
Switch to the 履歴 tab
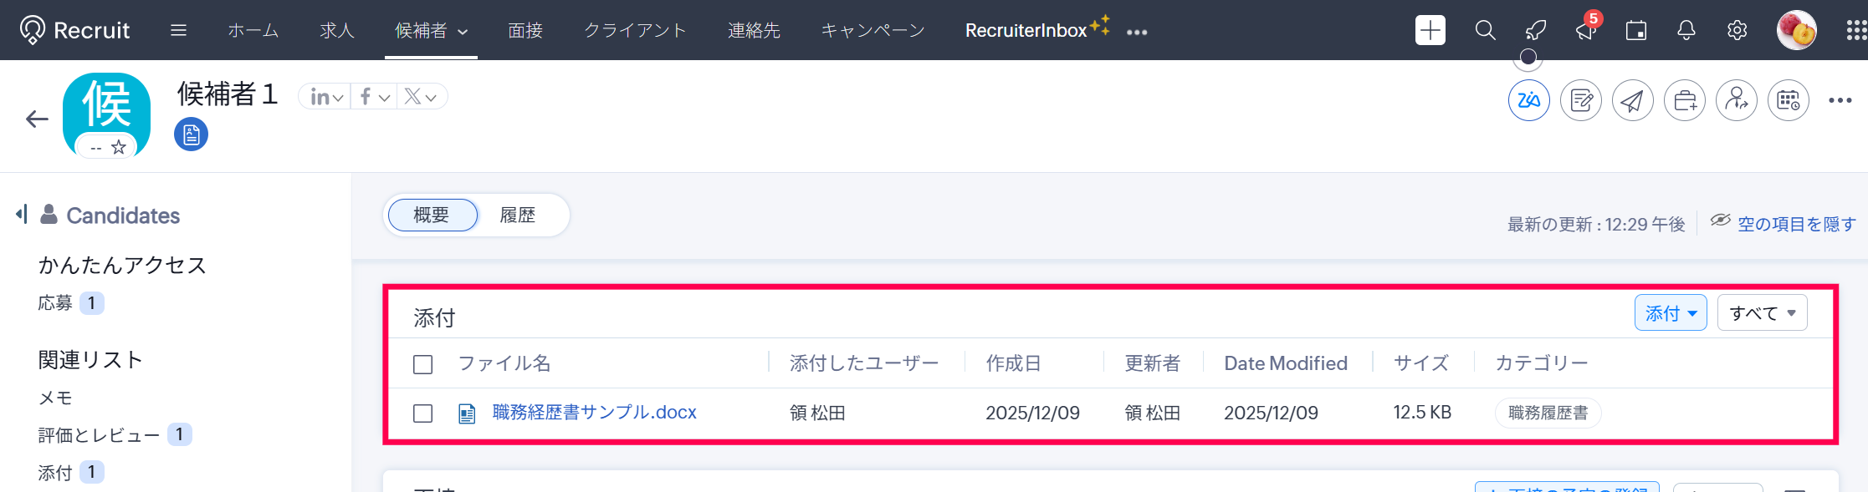(x=517, y=216)
